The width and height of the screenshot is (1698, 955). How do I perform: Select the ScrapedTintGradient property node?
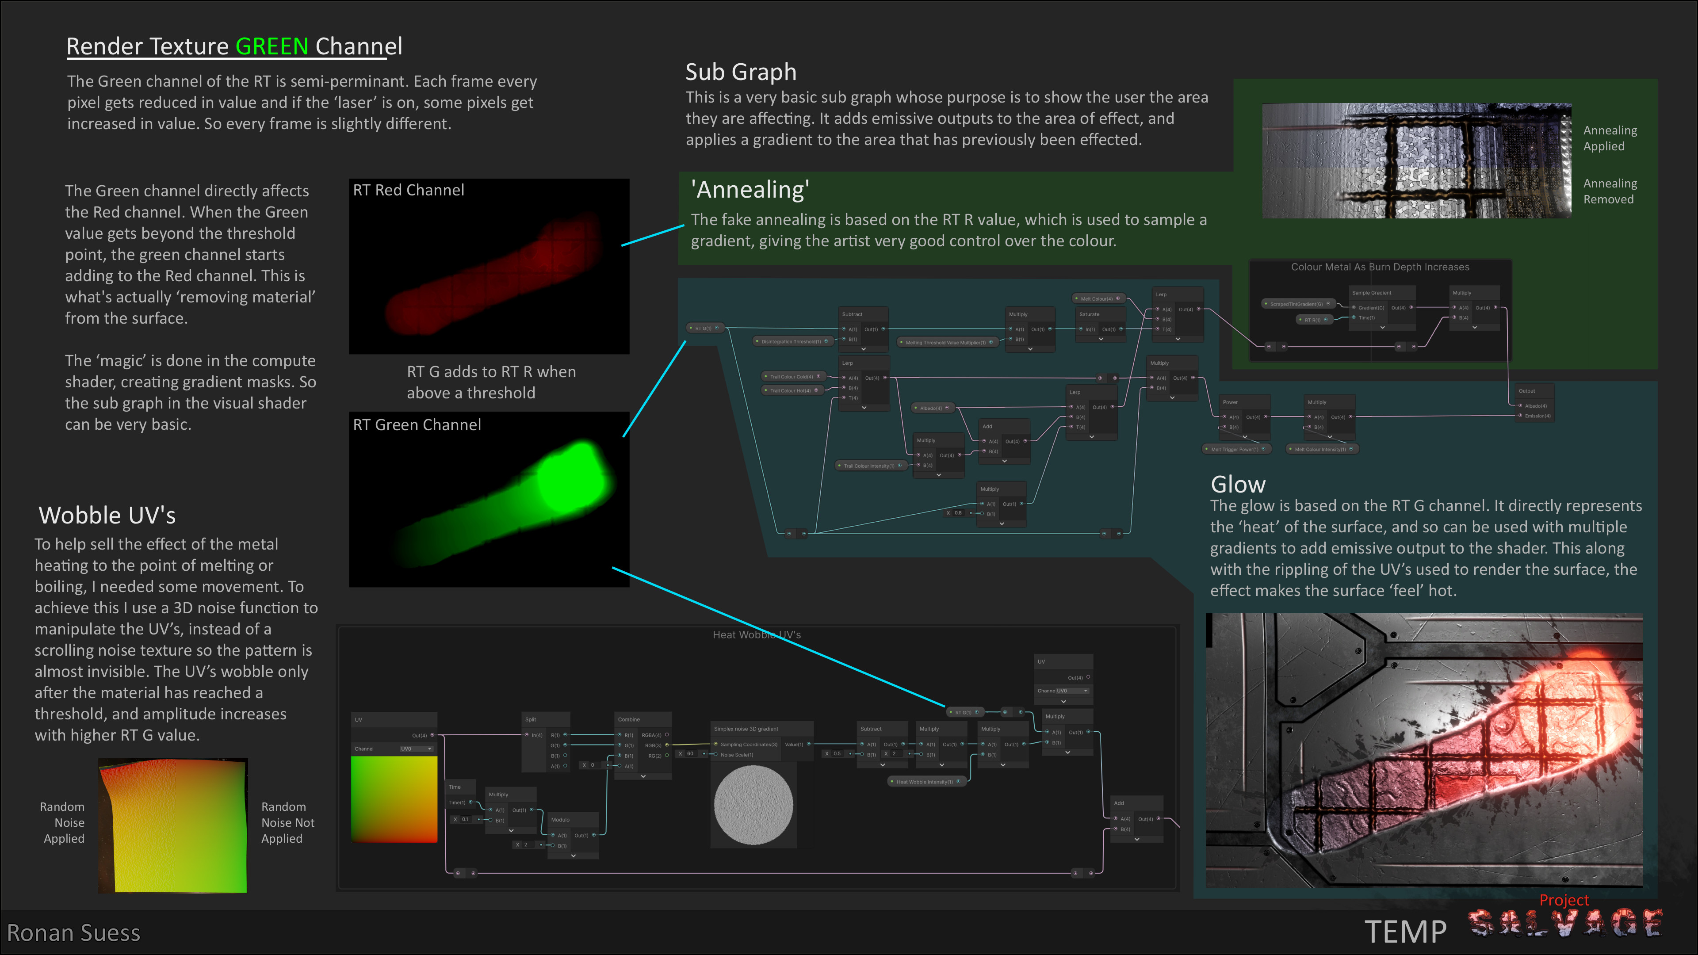(1296, 304)
